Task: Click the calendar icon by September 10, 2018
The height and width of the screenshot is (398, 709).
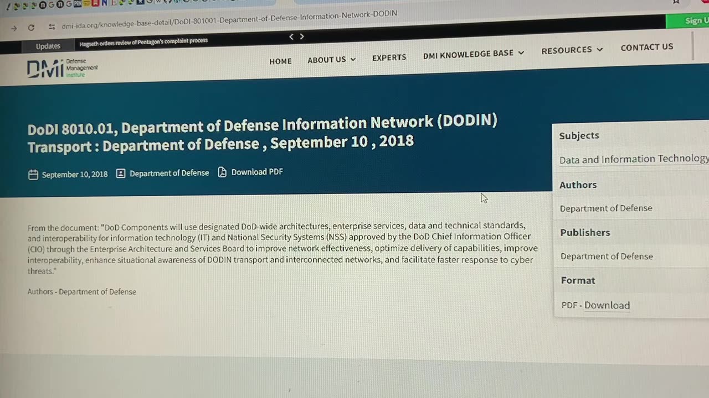Action: tap(33, 175)
